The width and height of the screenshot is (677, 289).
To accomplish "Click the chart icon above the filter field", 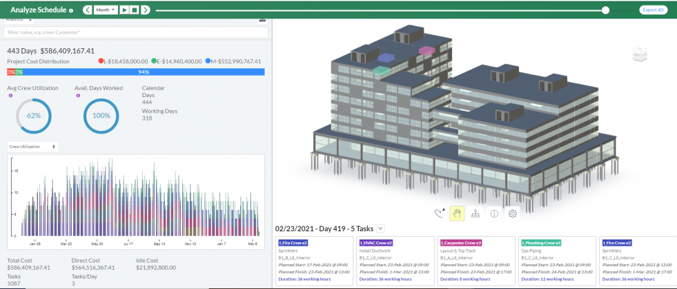I will pos(262,20).
